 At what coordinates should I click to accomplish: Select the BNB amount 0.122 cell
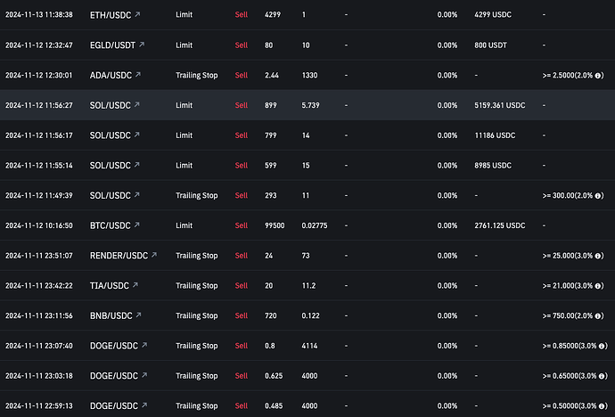[x=311, y=315]
